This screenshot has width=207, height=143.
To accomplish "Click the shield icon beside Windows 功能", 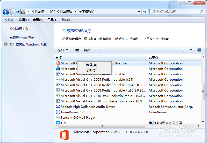I will pyautogui.click(x=6, y=44).
